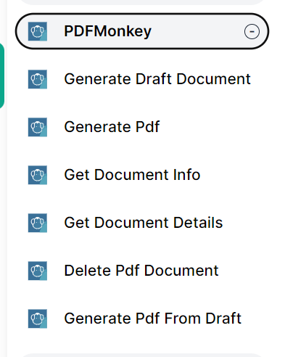Click the icon next to Generate Pdf
Viewport: 285px width, 357px height.
(38, 127)
